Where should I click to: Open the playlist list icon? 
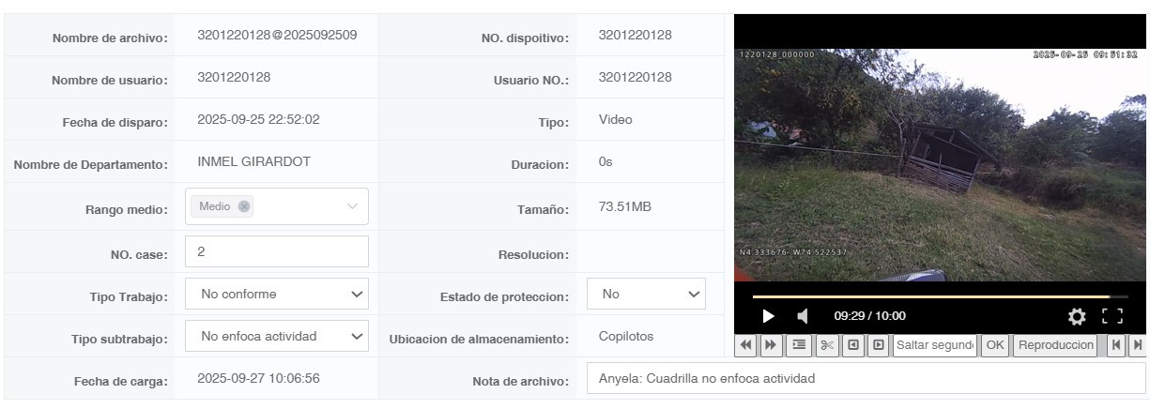coord(800,344)
